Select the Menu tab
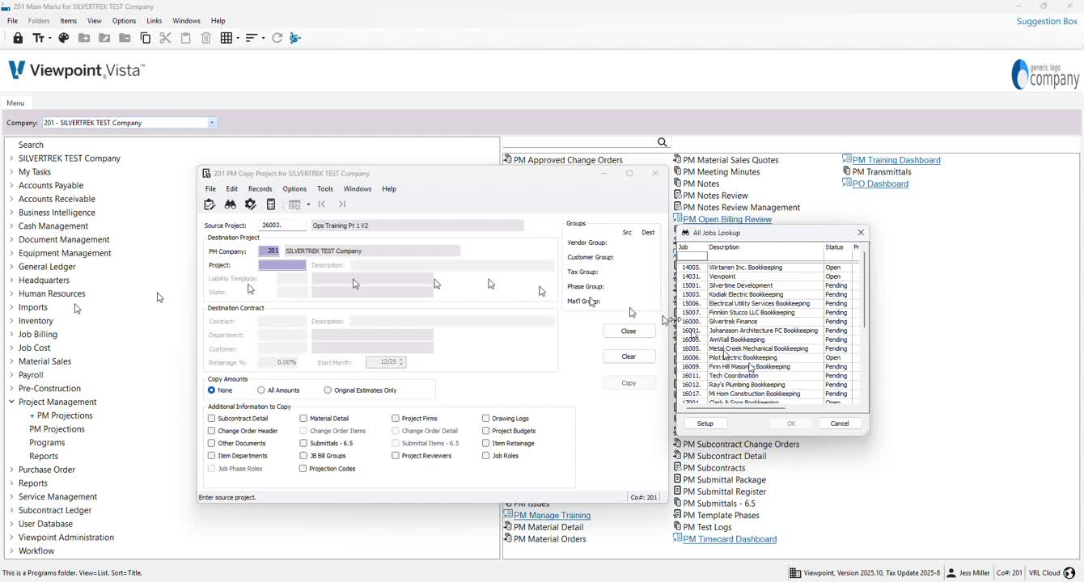 pyautogui.click(x=15, y=103)
